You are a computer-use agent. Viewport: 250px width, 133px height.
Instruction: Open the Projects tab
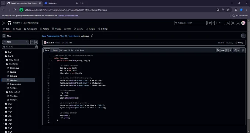[x=57, y=29]
